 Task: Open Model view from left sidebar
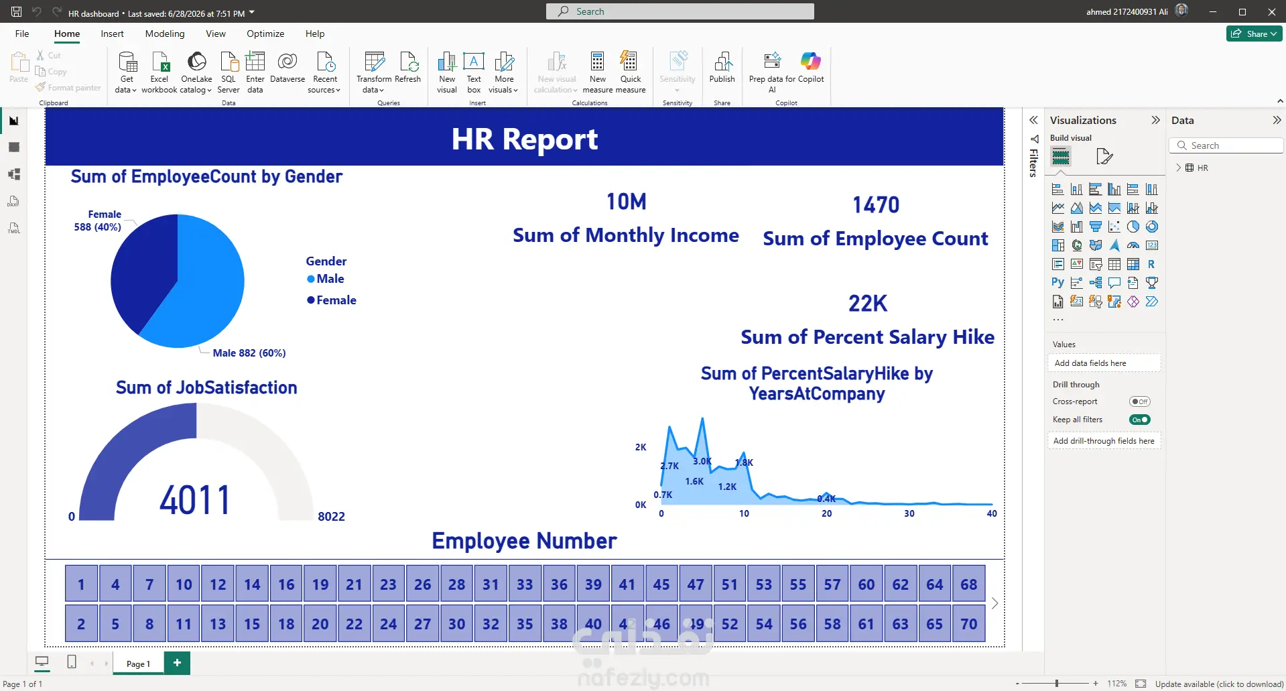(x=14, y=174)
